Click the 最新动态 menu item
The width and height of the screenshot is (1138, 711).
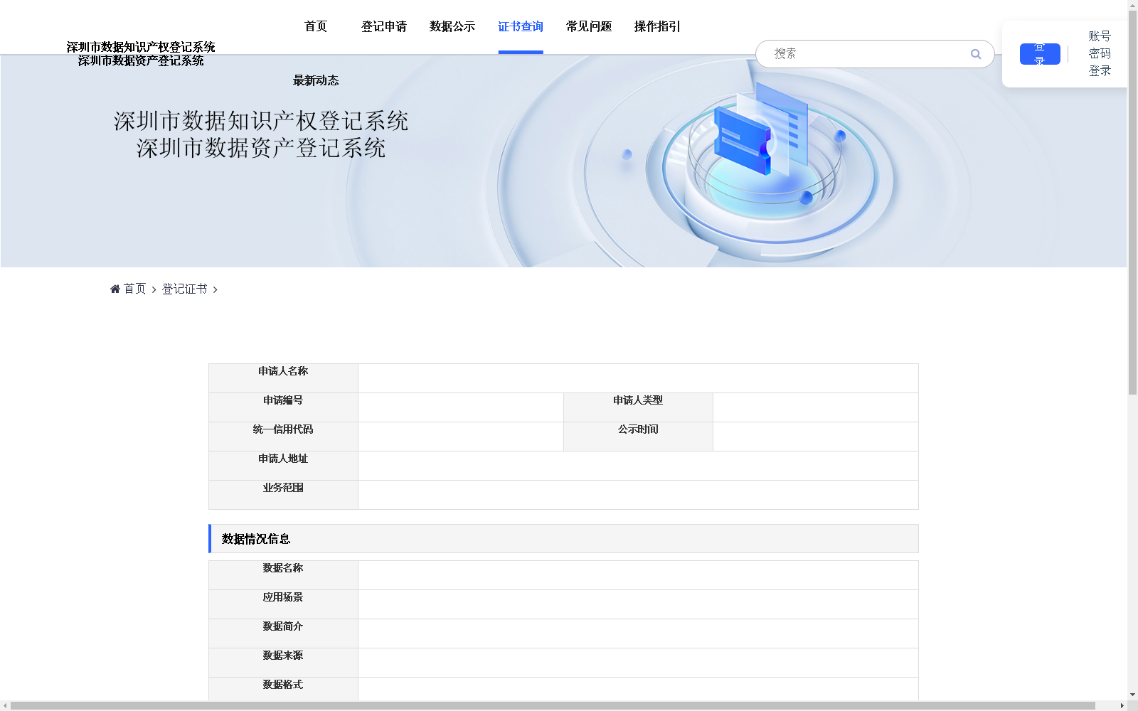pos(316,80)
